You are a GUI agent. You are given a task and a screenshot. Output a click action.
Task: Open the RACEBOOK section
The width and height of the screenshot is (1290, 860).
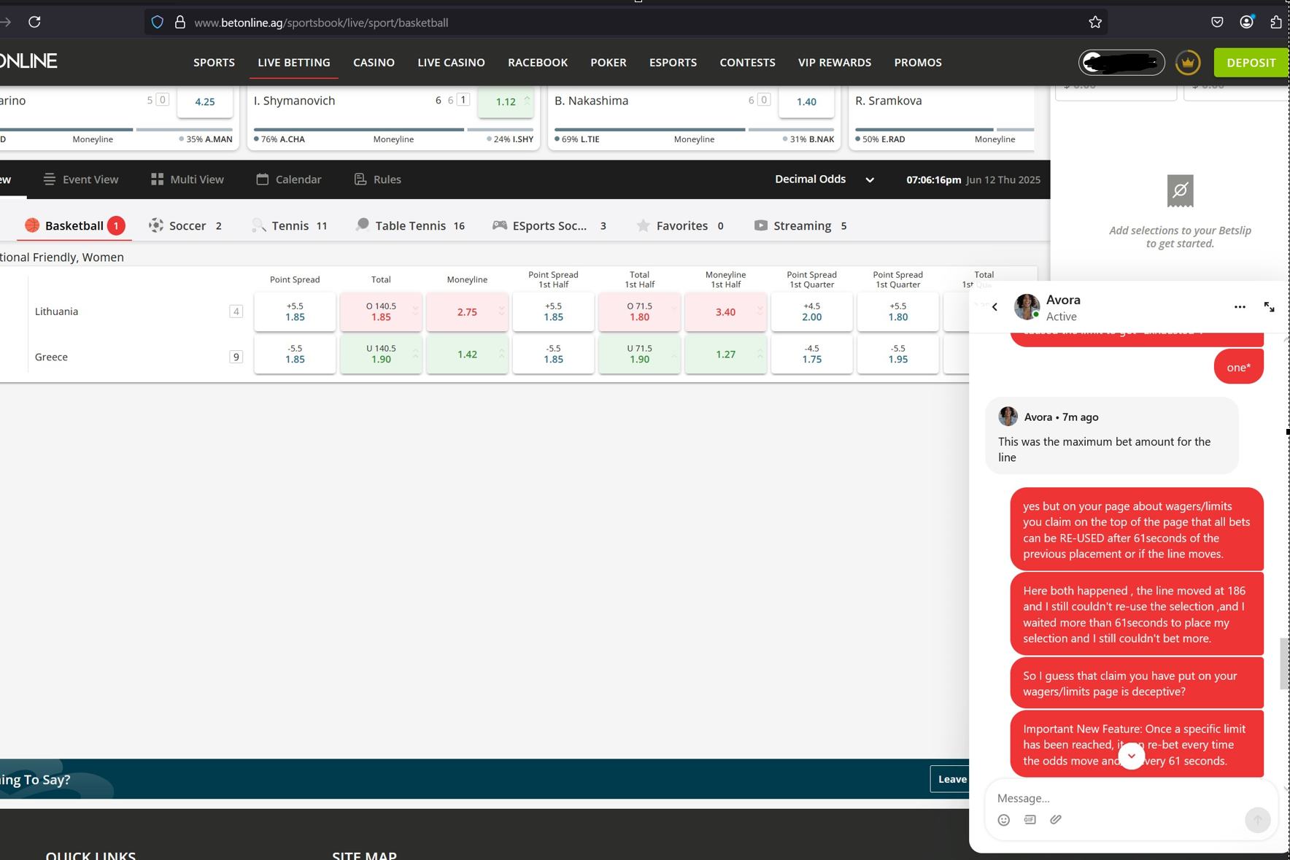pyautogui.click(x=538, y=63)
